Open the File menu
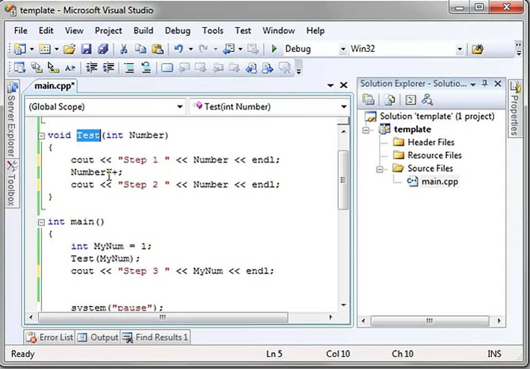This screenshot has height=369, width=530. pos(21,31)
